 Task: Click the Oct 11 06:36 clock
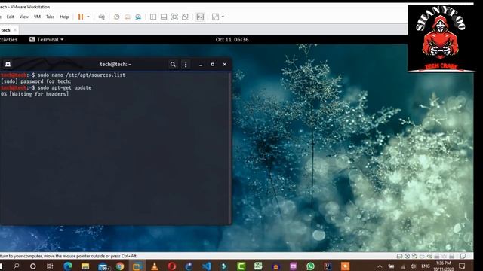[x=232, y=40]
